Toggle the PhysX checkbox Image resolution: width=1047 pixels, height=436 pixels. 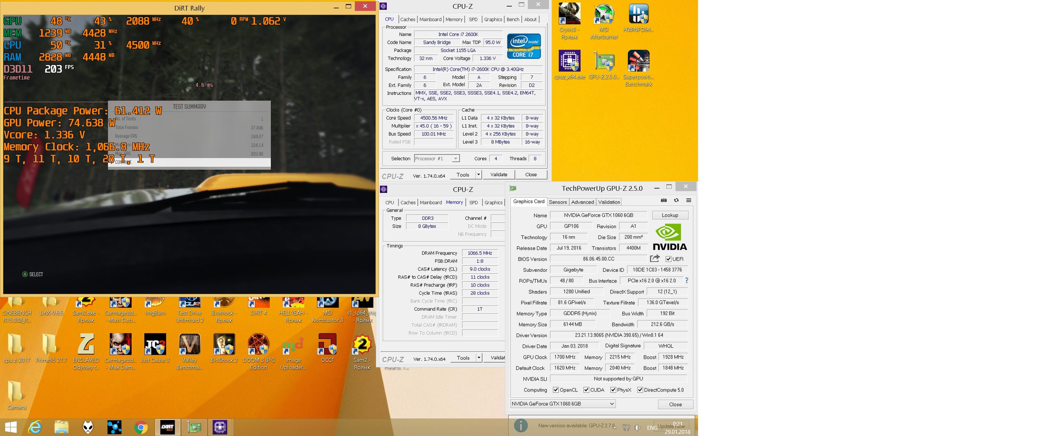613,390
